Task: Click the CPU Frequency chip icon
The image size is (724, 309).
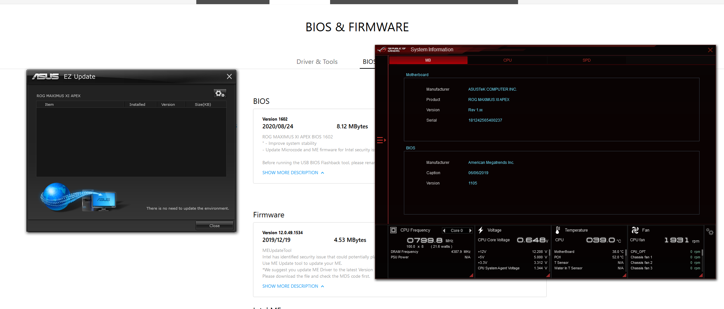Action: 393,230
